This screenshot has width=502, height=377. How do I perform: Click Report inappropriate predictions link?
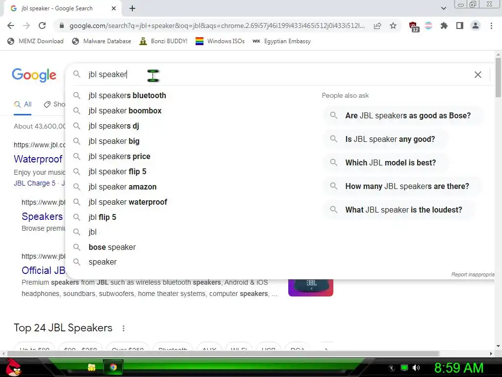point(473,274)
